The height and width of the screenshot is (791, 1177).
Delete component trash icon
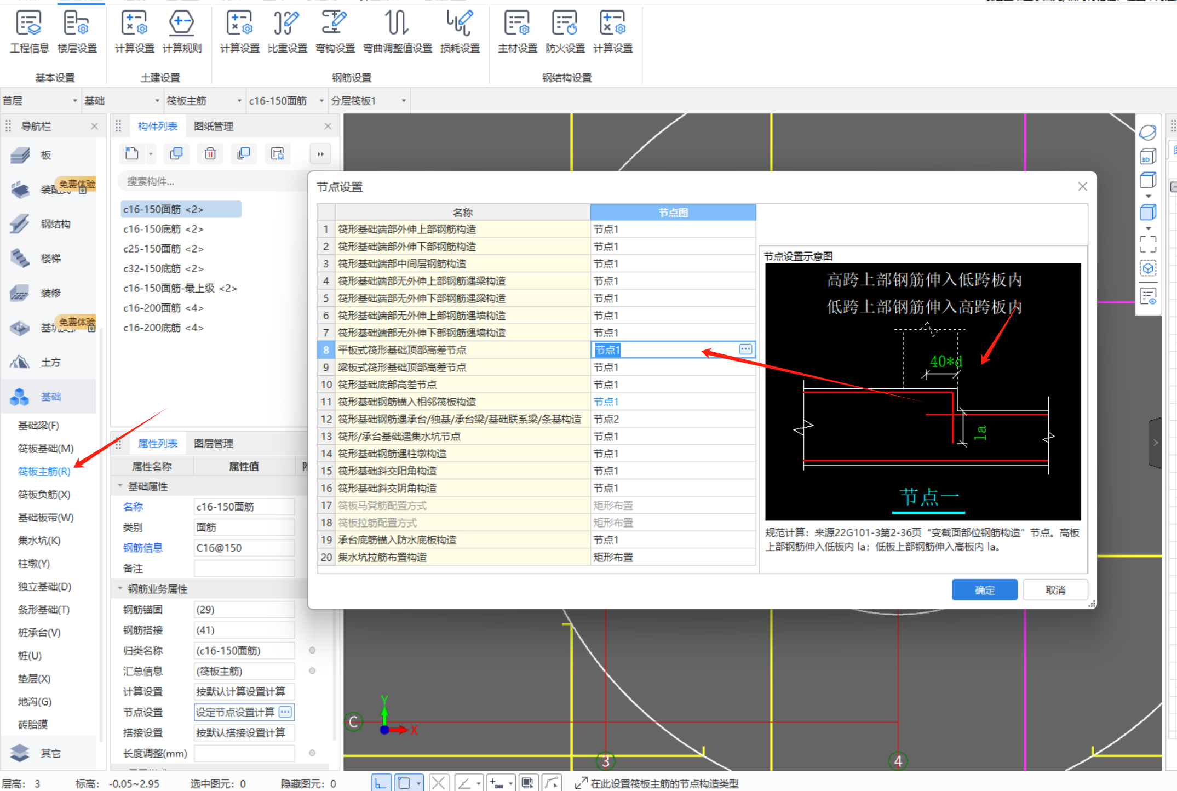pyautogui.click(x=210, y=154)
